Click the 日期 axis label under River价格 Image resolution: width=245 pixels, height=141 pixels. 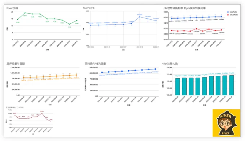(x=47, y=50)
